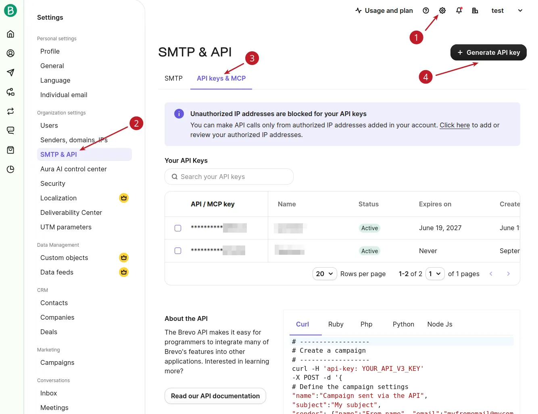Select the Php code tab
The height and width of the screenshot is (414, 538).
click(x=366, y=324)
